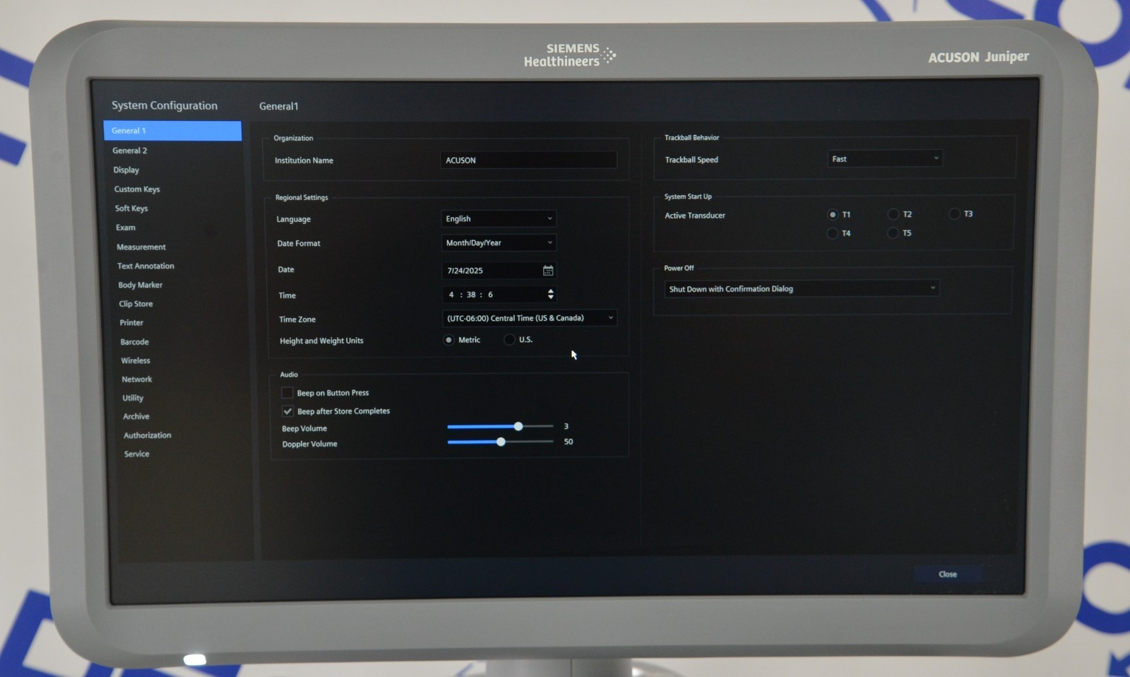
Task: Open Archive settings
Action: pos(136,417)
